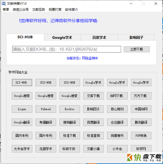The height and width of the screenshot is (164, 163).
Task: Open the 文献互助 menu
Action: (x=39, y=9)
